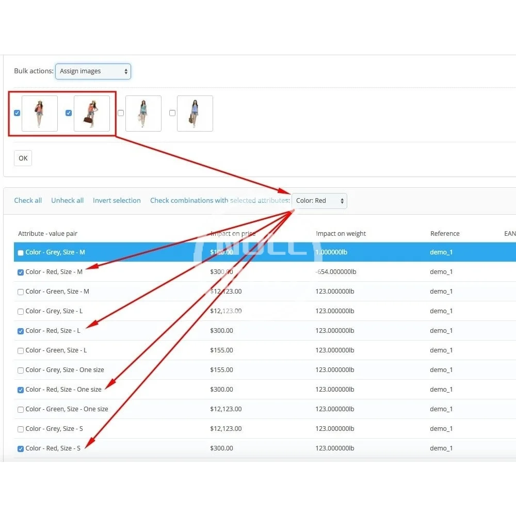Uncheck the Color - Red, Size - M checkbox

(21, 272)
